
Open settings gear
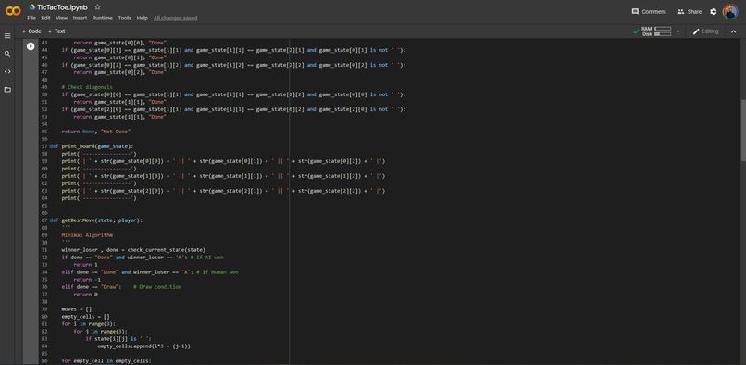714,11
